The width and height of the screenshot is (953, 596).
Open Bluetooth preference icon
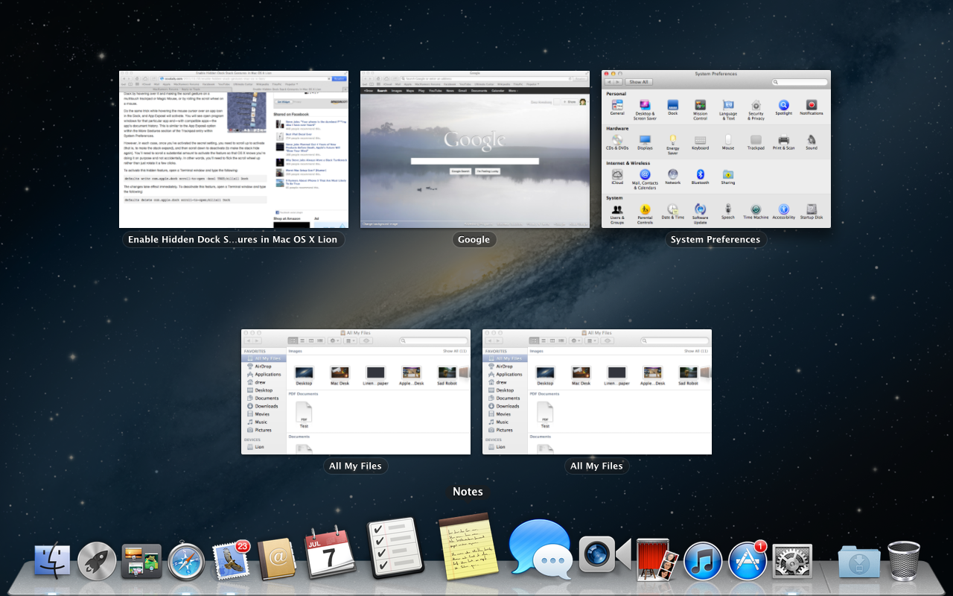tap(701, 176)
